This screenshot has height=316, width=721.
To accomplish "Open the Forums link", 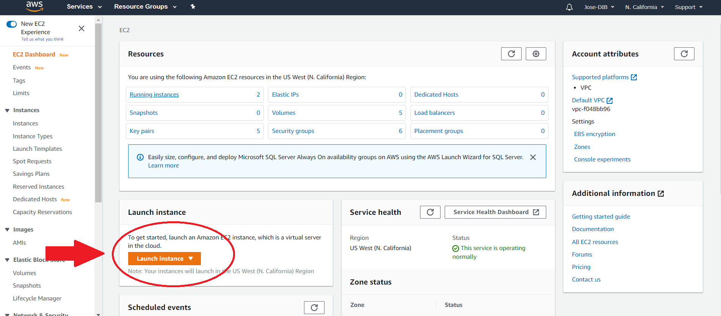I will click(582, 255).
